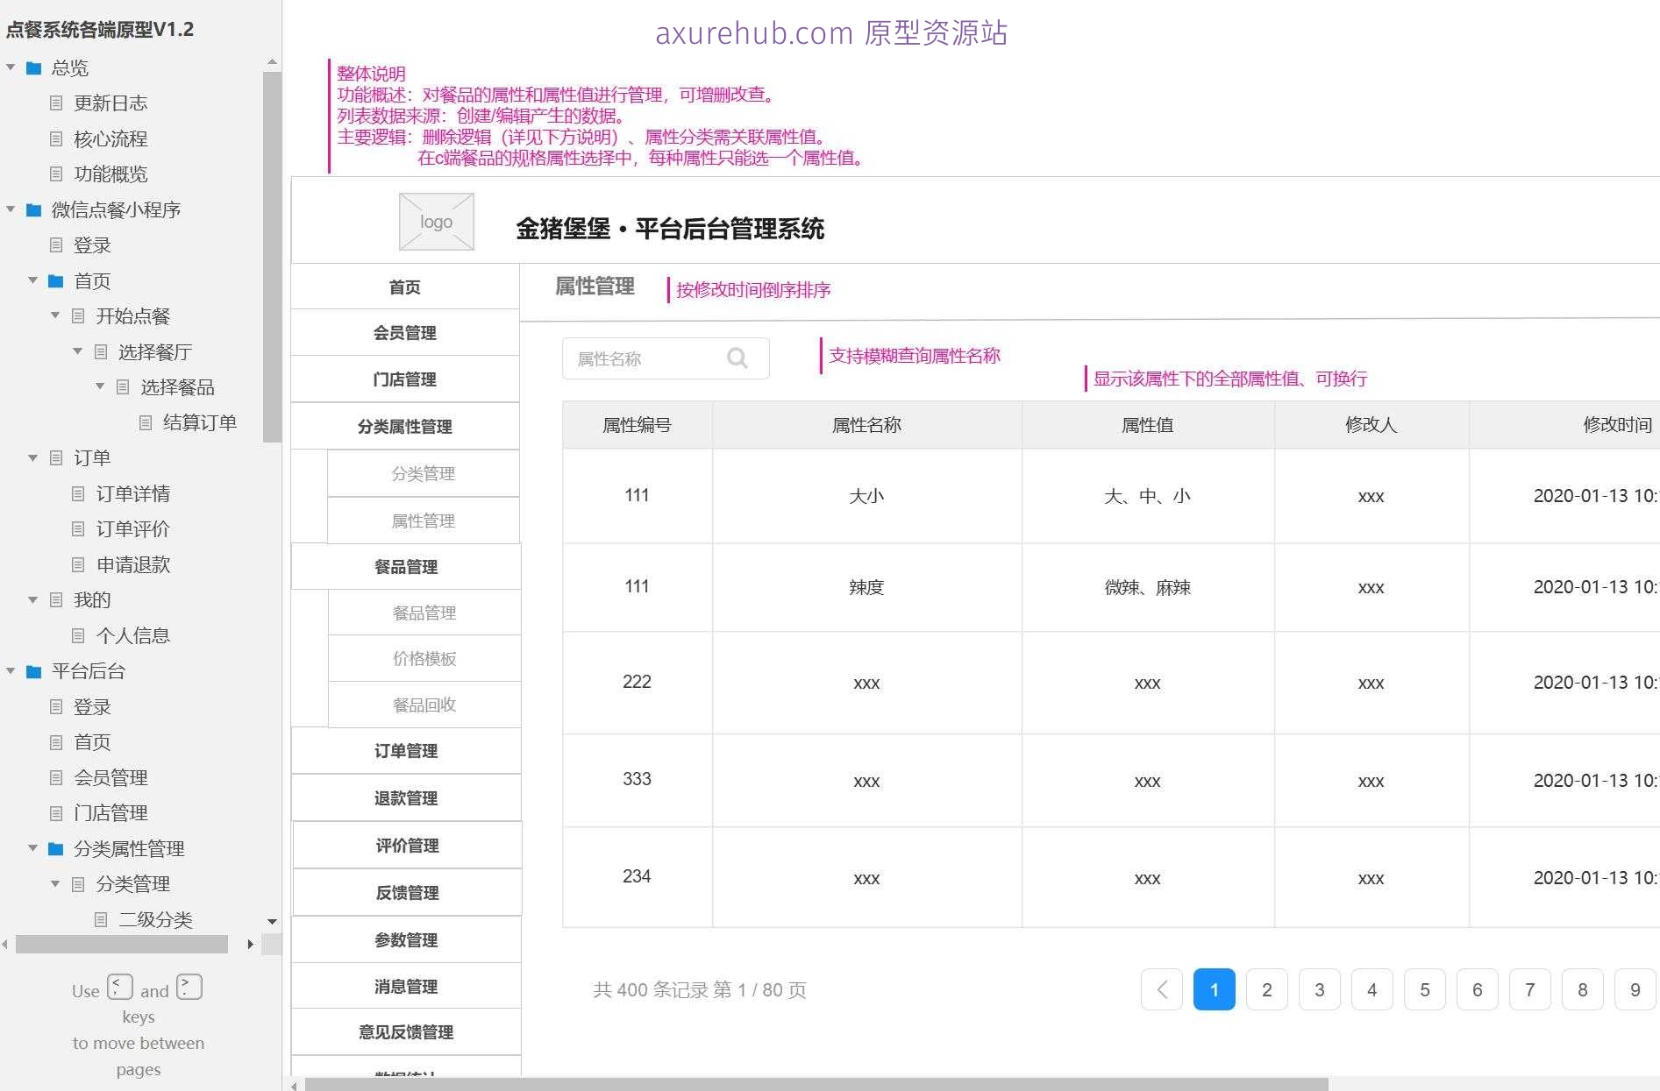
Task: Go to page 8 in pagination
Action: [x=1583, y=989]
